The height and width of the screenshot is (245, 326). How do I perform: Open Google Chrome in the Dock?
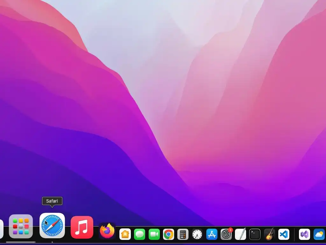click(168, 234)
